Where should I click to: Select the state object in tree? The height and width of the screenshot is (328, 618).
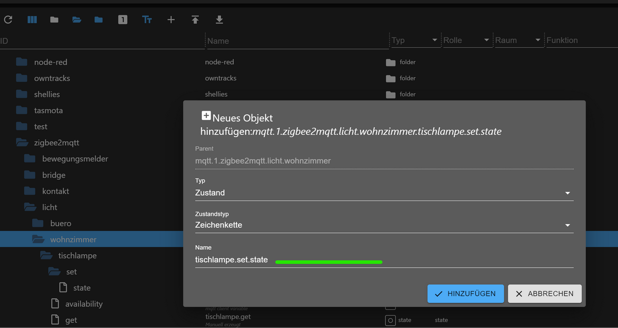pyautogui.click(x=82, y=288)
